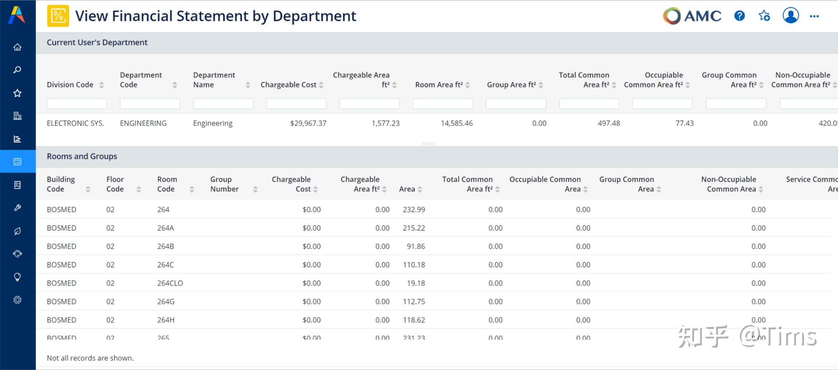Open the lightbulb icon in sidebar
The height and width of the screenshot is (370, 838).
coord(17,277)
